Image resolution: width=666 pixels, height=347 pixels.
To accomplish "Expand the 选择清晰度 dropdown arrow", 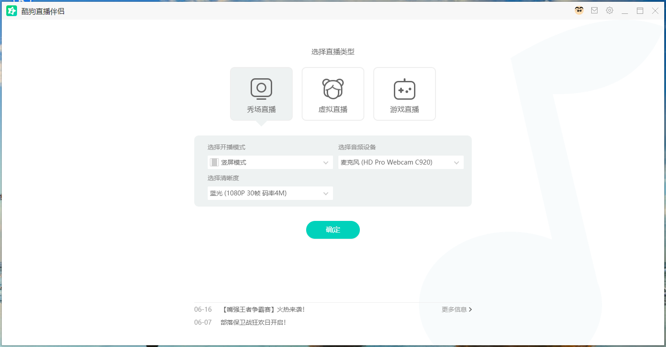I will click(326, 194).
